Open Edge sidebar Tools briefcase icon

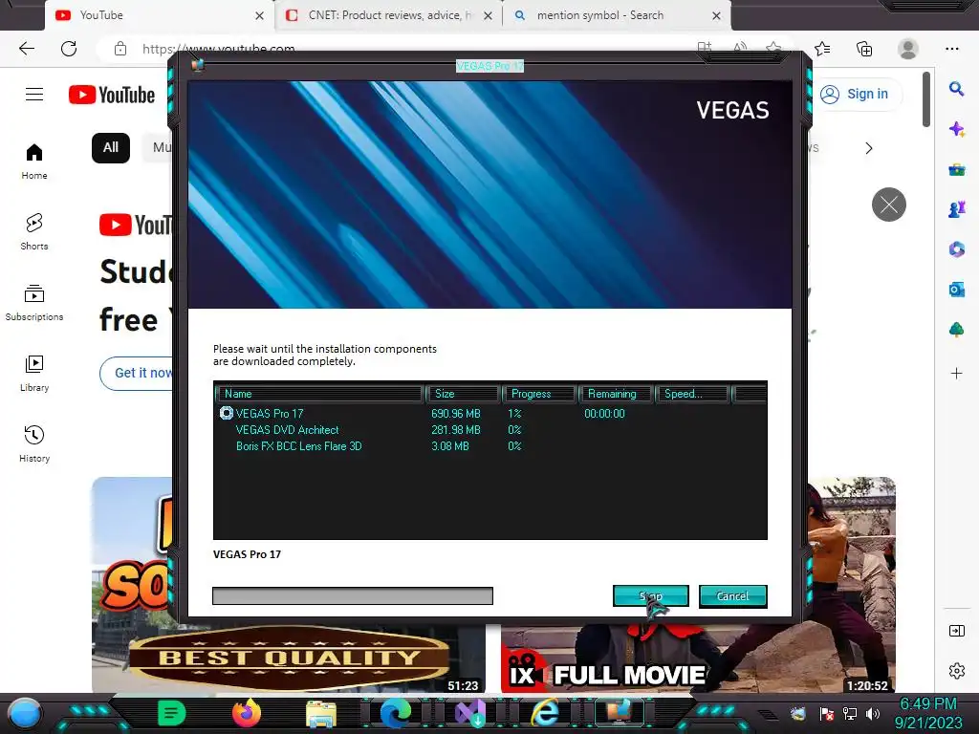(956, 169)
